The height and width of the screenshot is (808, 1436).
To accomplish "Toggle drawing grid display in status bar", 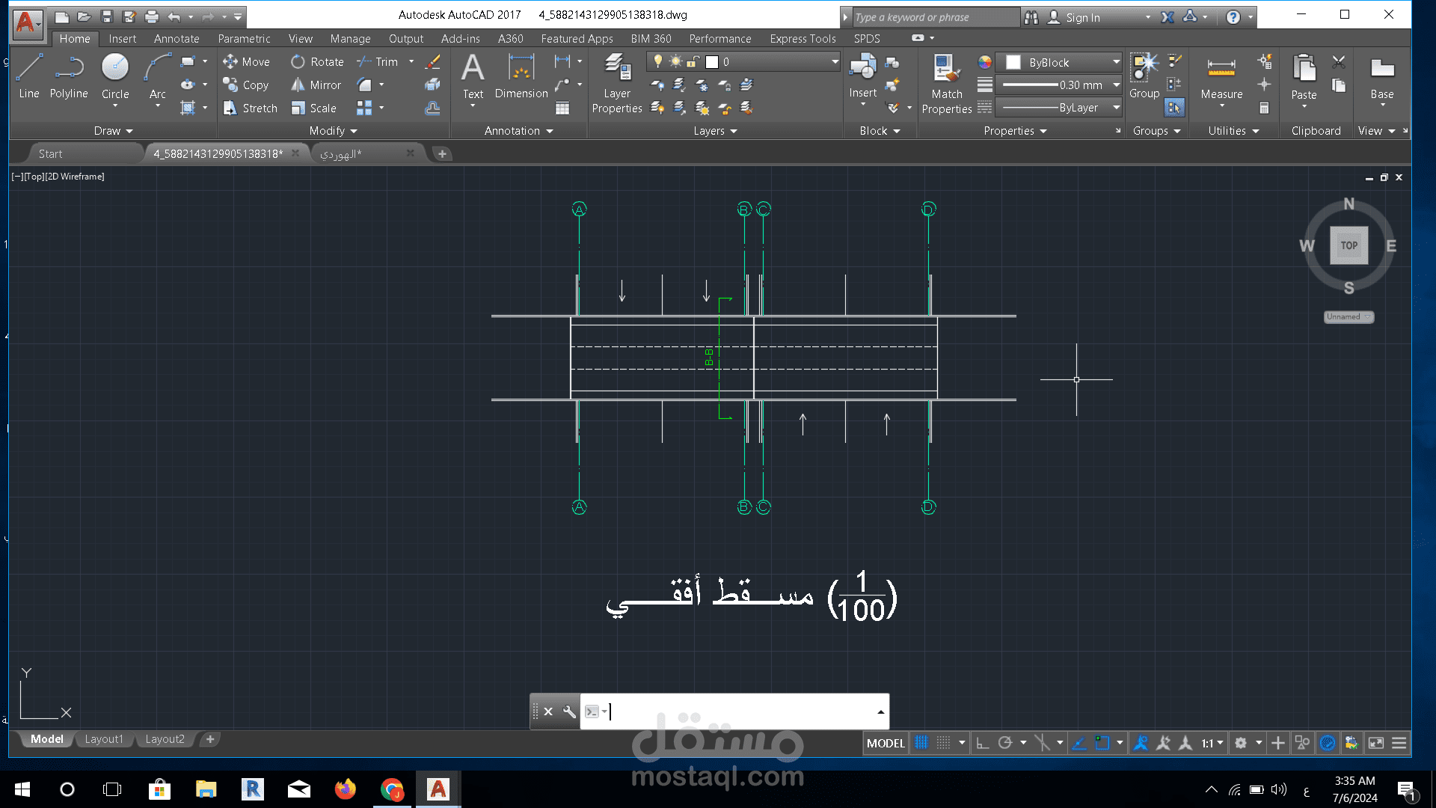I will (921, 743).
